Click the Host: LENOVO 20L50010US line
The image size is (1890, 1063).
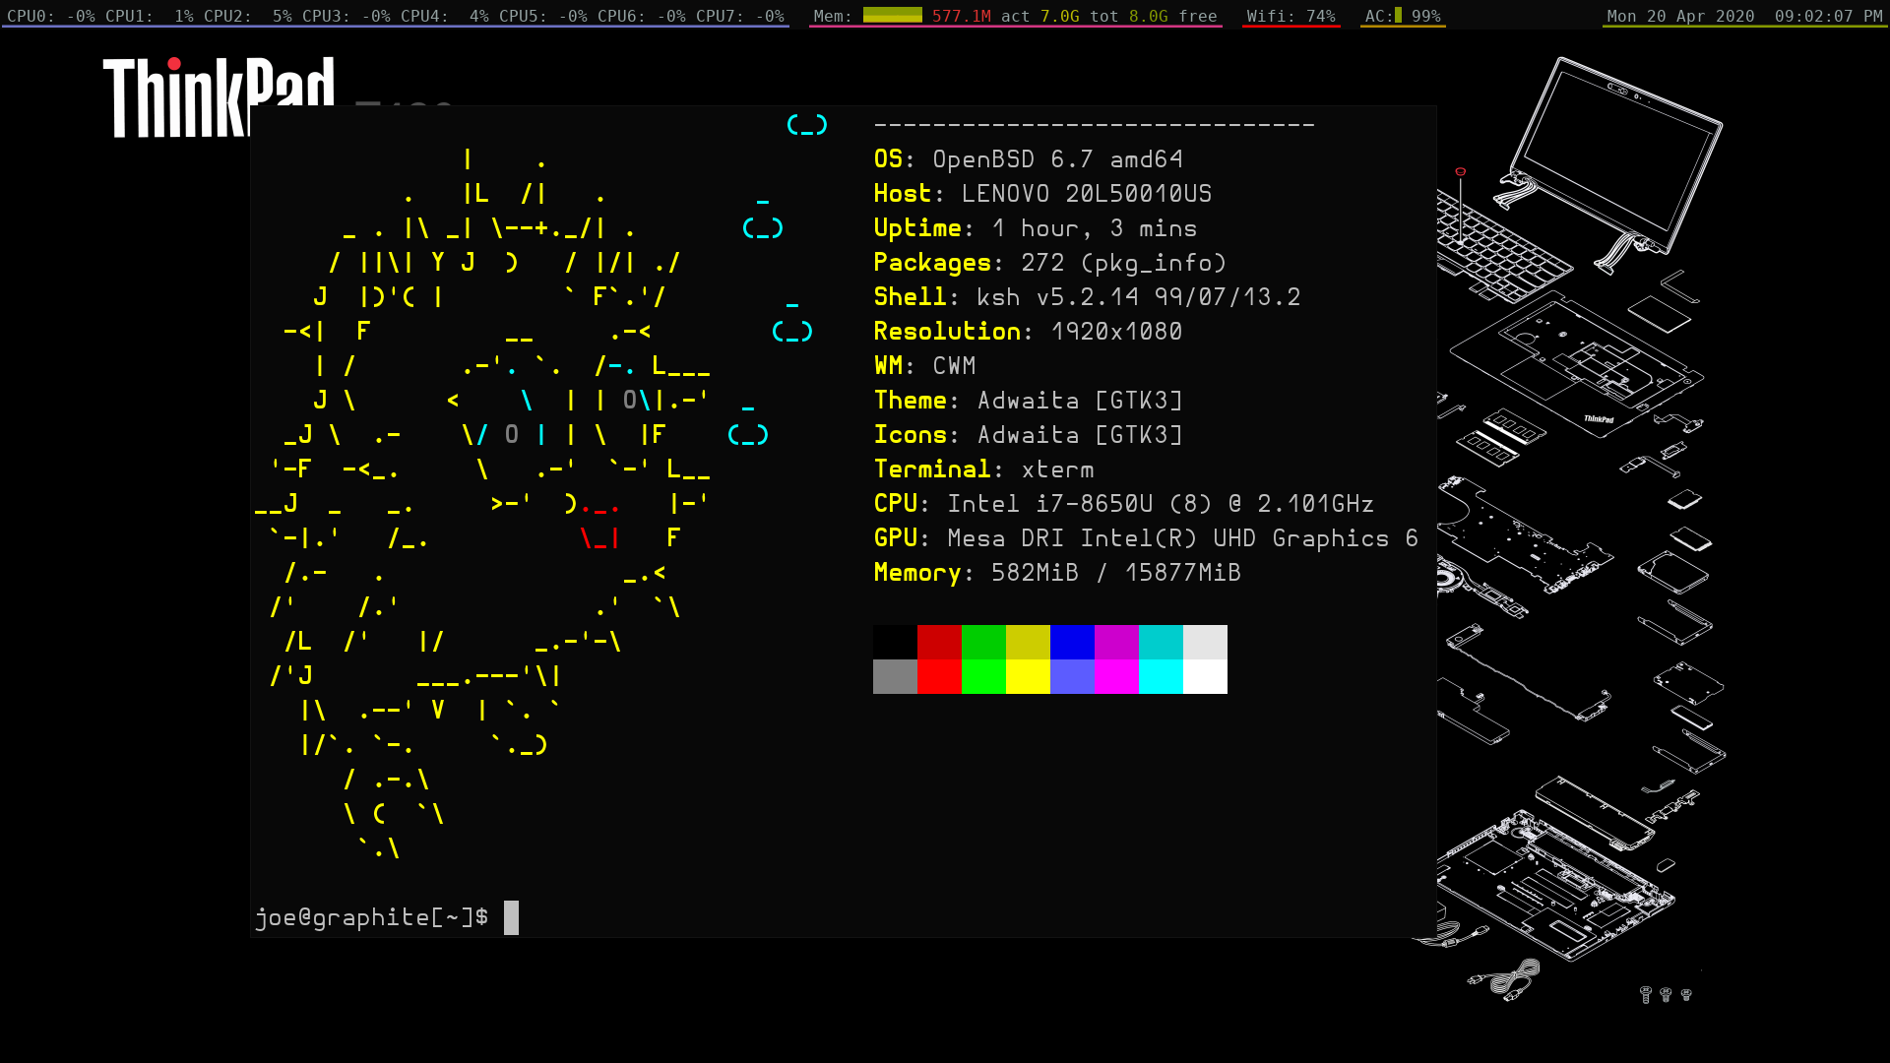point(1042,194)
